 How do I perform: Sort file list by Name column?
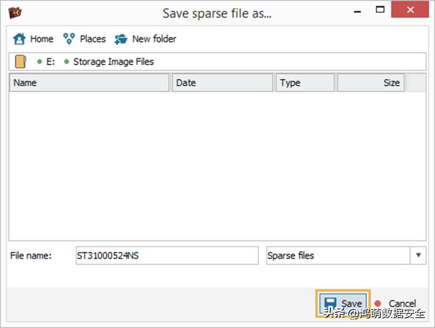tap(89, 83)
